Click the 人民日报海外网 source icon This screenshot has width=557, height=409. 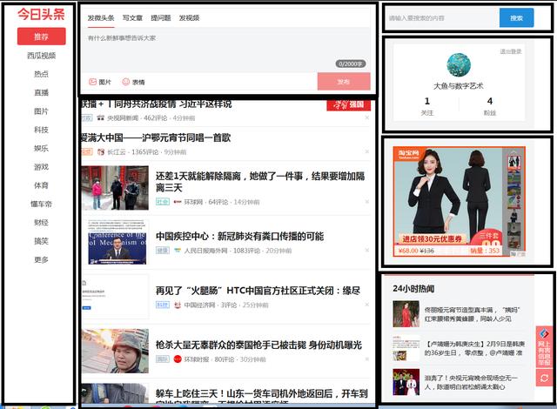[178, 251]
